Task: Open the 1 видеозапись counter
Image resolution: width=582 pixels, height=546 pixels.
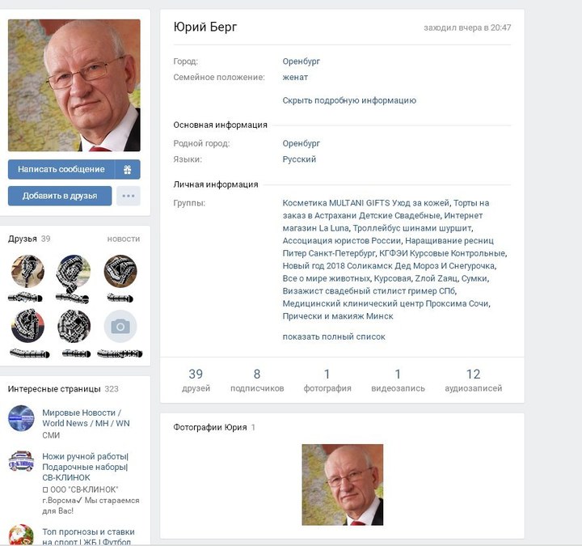Action: point(398,380)
